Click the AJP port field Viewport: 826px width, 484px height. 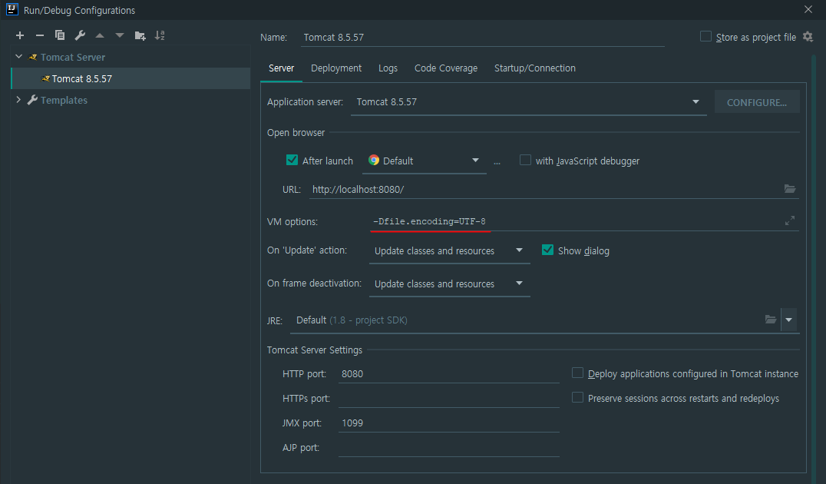coord(449,448)
